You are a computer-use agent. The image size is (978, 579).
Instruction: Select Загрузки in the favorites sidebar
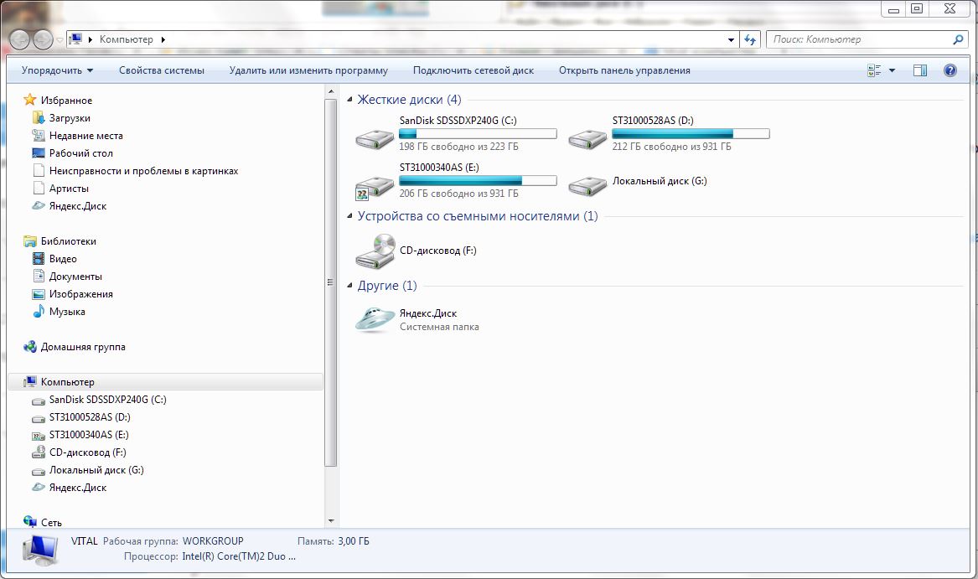pos(70,118)
